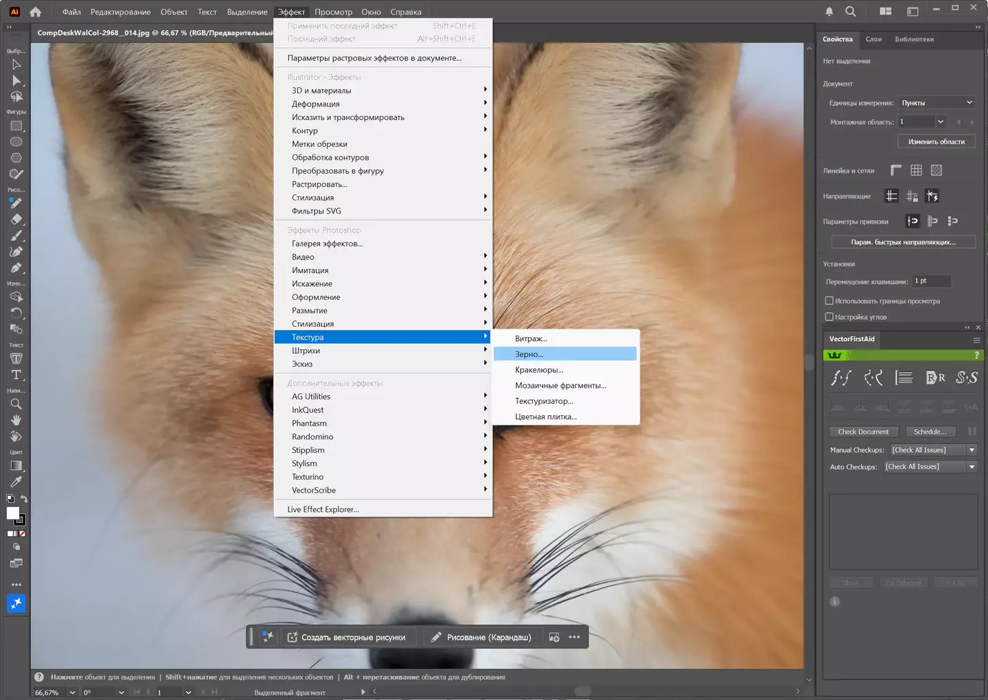
Task: Click the notifications bell icon
Action: [829, 12]
